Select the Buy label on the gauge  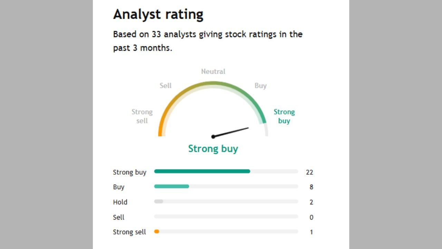(x=260, y=86)
